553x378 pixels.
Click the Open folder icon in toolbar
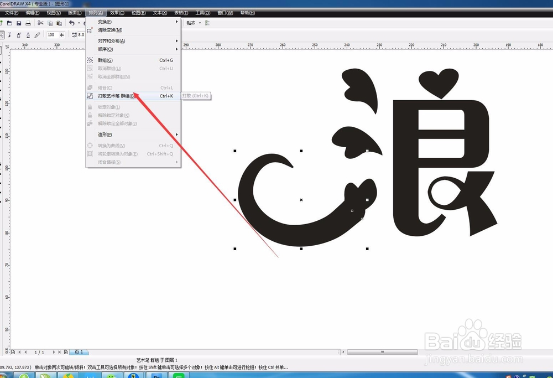click(x=9, y=23)
